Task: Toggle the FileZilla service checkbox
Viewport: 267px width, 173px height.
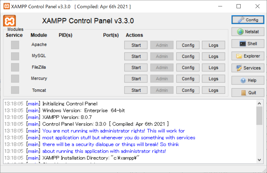Action: coord(15,67)
